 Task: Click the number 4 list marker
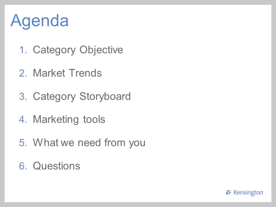(23, 120)
